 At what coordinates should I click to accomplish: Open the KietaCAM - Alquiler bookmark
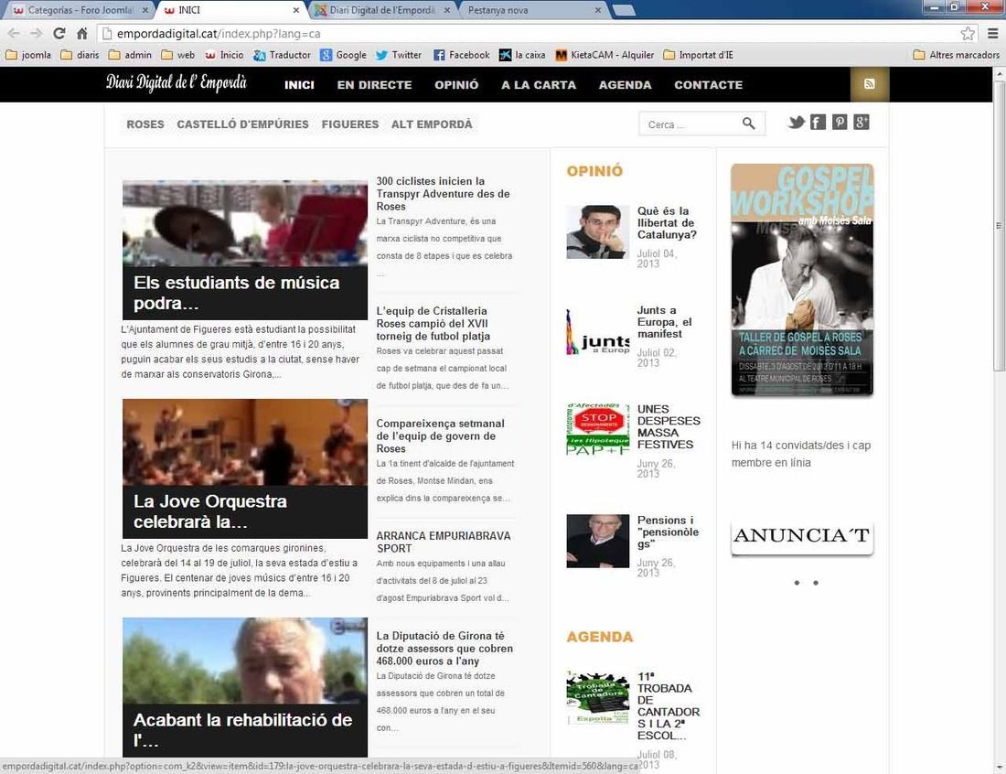click(605, 55)
